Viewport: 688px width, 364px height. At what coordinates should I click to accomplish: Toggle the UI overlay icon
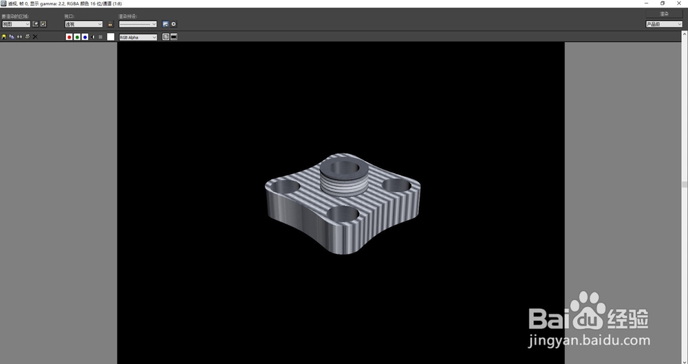tap(166, 37)
